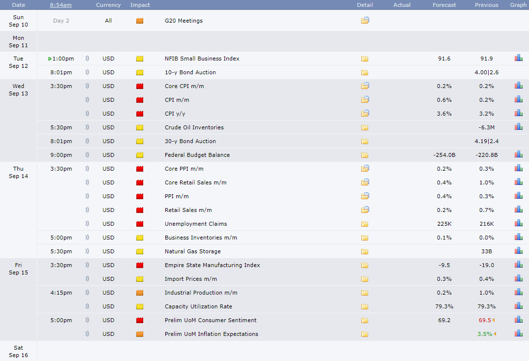Open graph for Crude Oil Inventories

[x=519, y=127]
